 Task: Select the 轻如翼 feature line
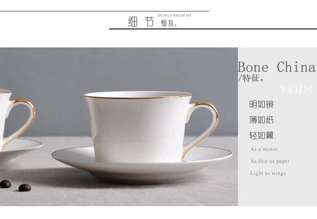(261, 135)
